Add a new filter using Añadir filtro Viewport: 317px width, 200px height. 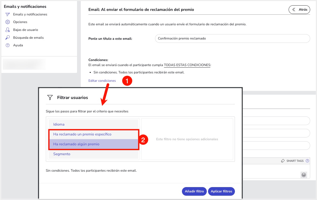(194, 191)
